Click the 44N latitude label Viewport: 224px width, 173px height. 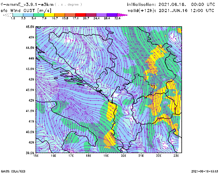coord(31,58)
